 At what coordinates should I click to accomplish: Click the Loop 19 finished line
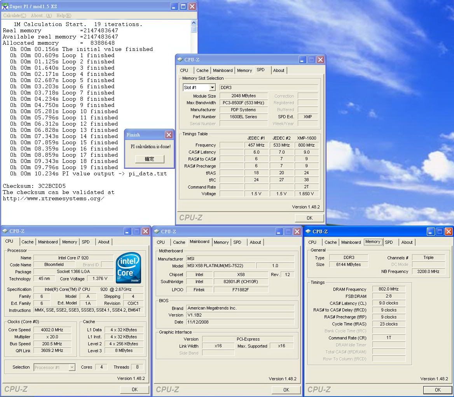click(x=64, y=167)
